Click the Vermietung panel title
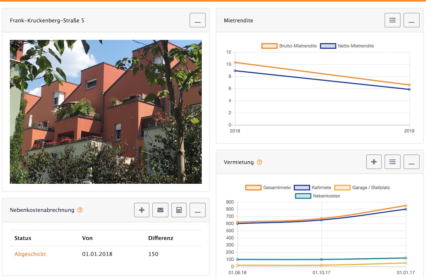Image resolution: width=426 pixels, height=278 pixels. [239, 162]
